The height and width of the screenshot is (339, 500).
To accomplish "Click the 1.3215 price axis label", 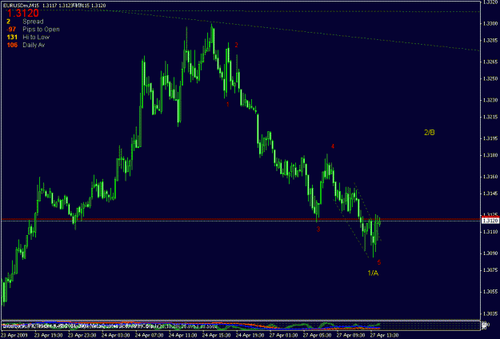I will (489, 117).
